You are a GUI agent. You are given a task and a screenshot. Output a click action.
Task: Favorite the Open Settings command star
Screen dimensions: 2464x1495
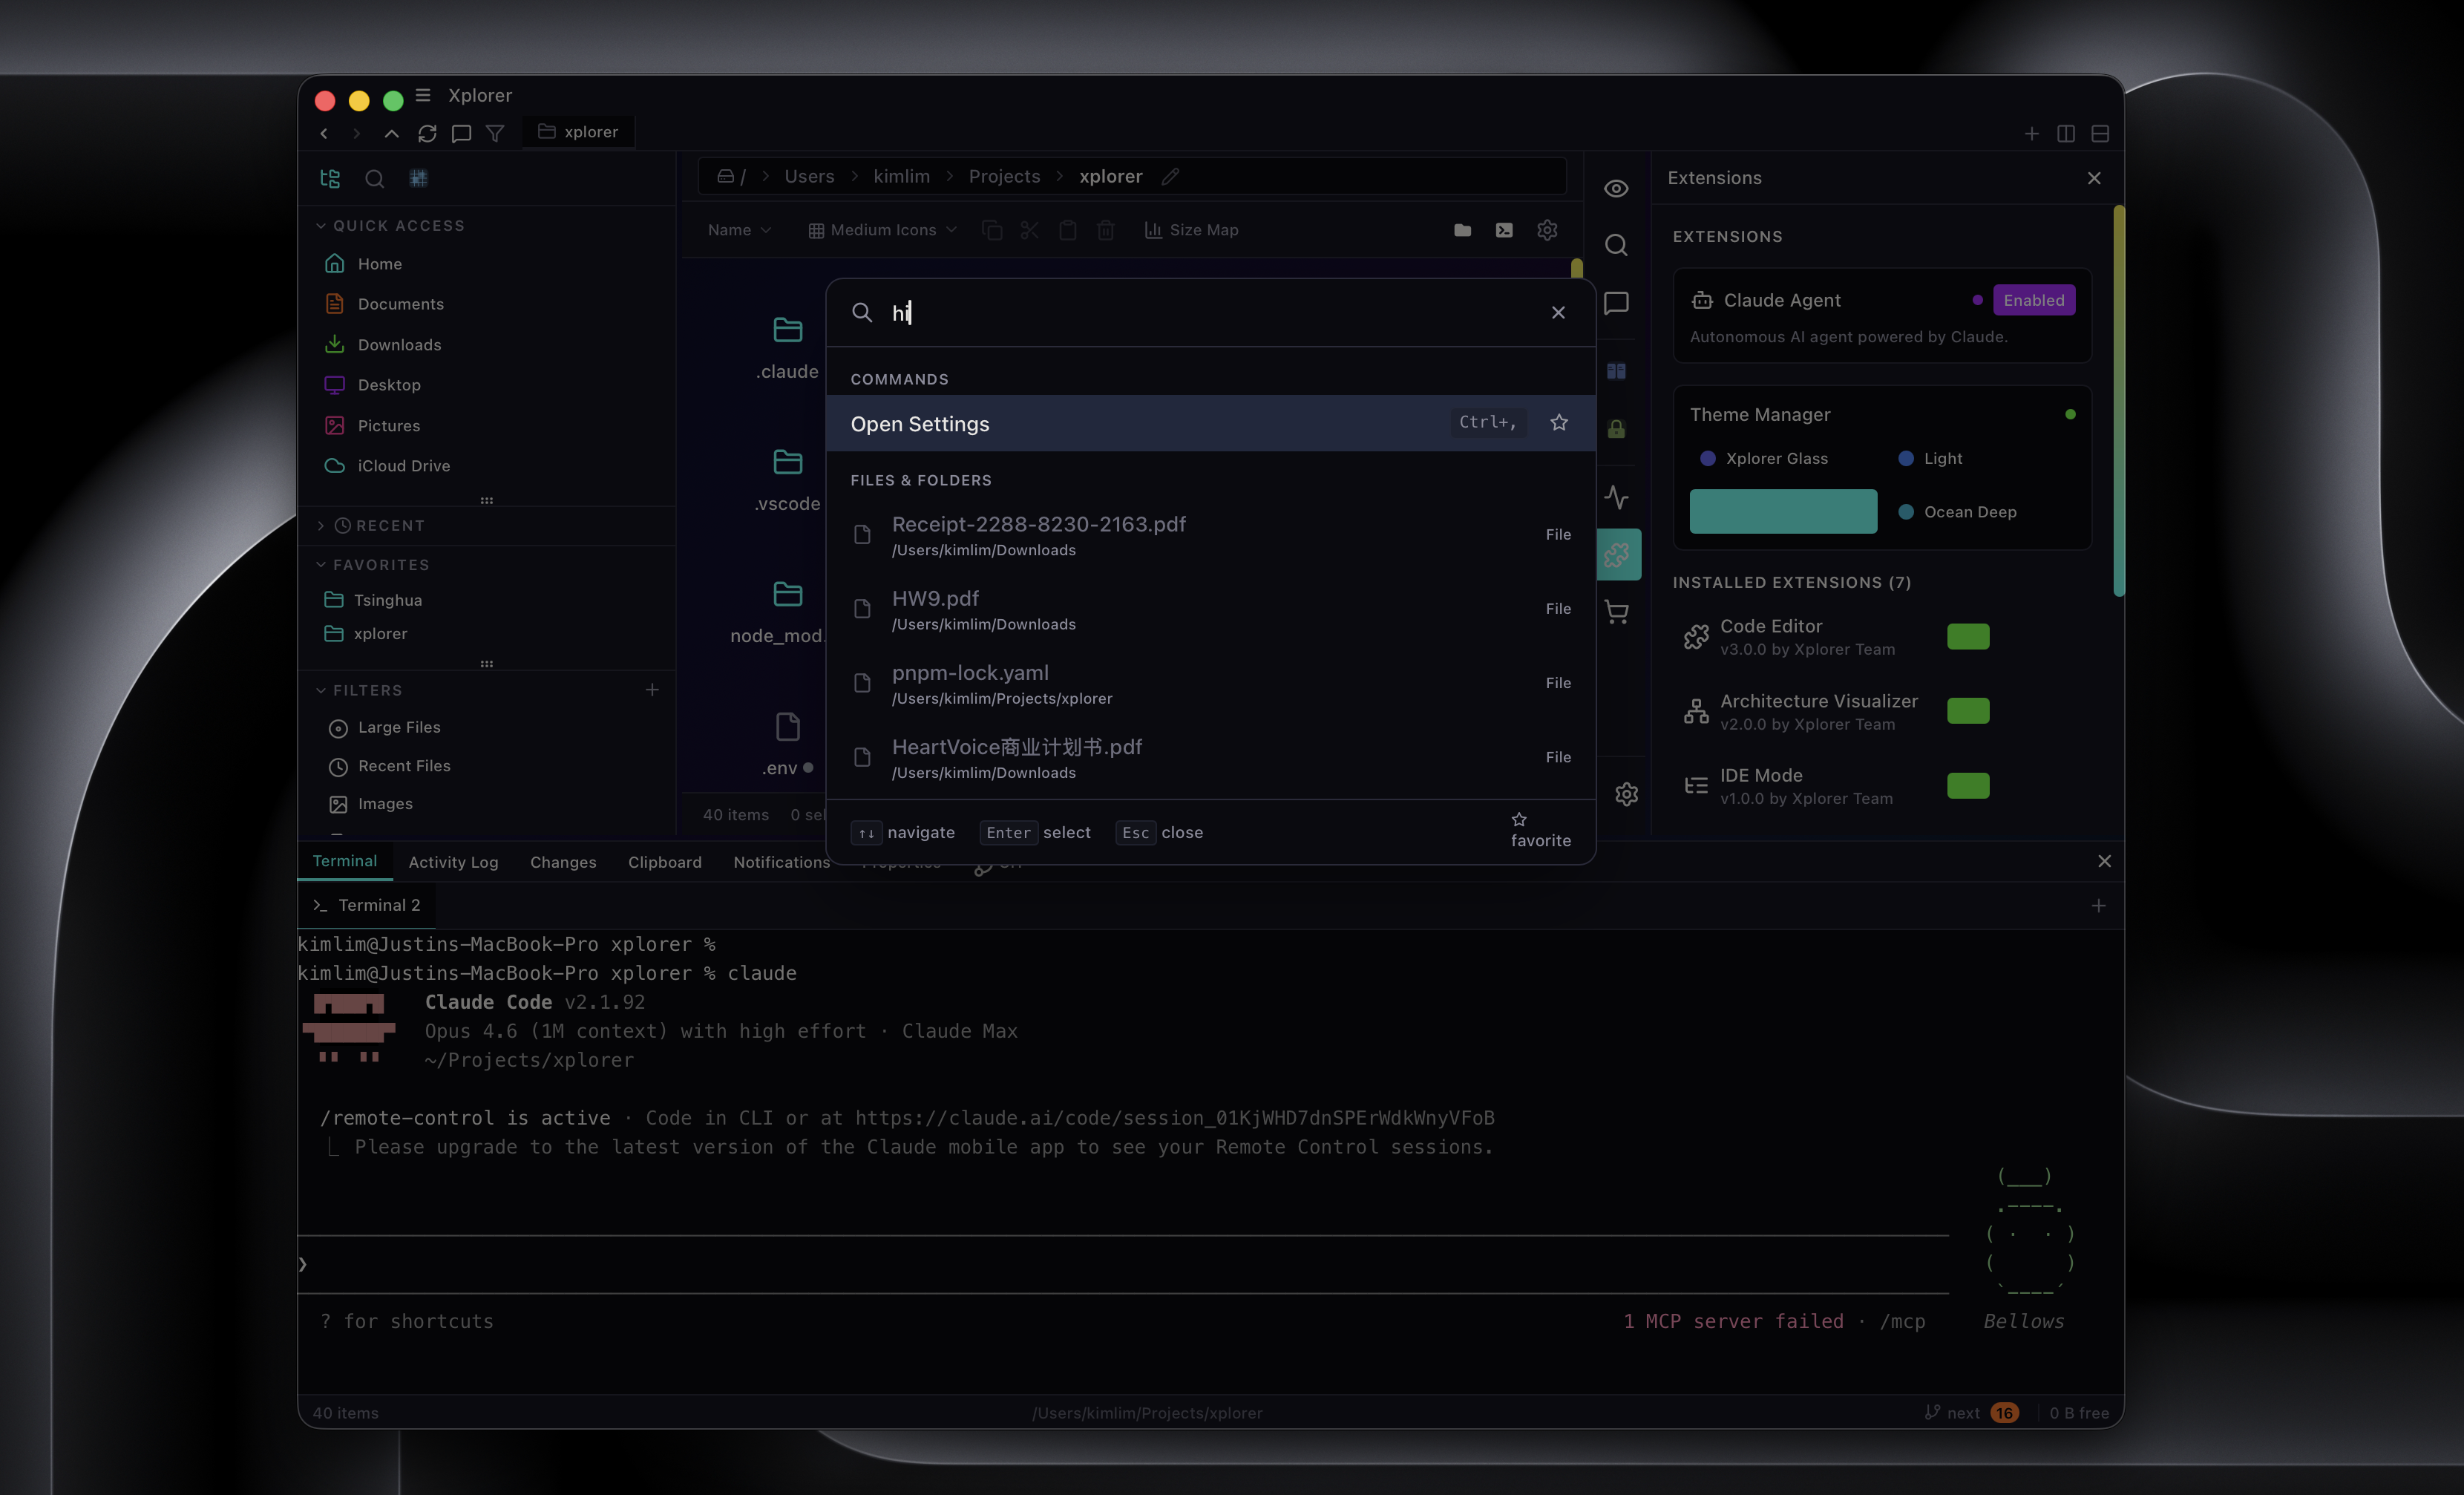point(1558,422)
